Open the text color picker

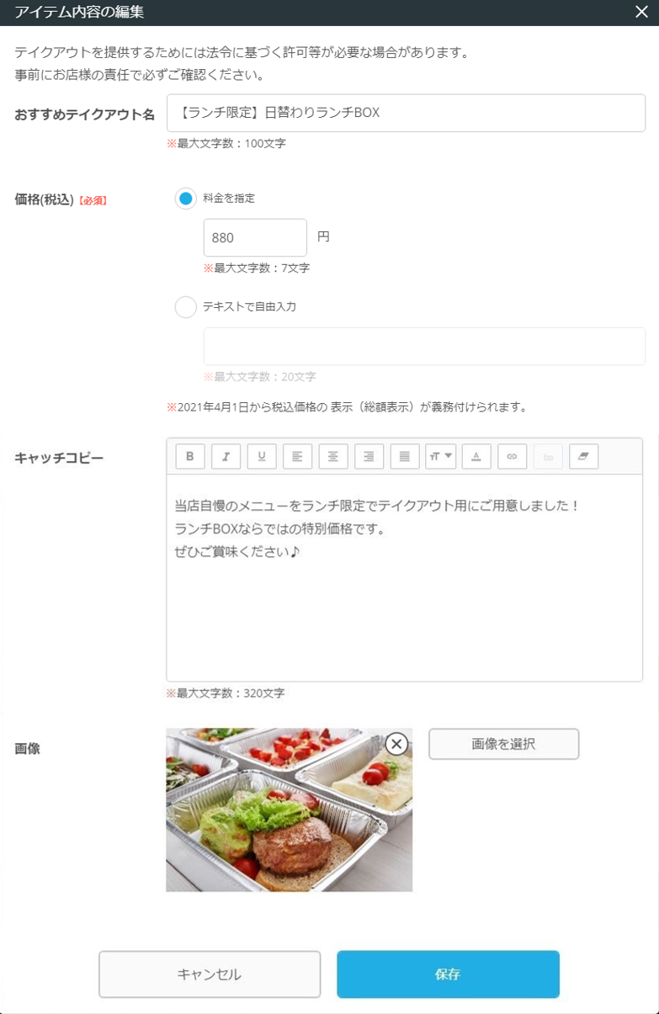[x=476, y=456]
